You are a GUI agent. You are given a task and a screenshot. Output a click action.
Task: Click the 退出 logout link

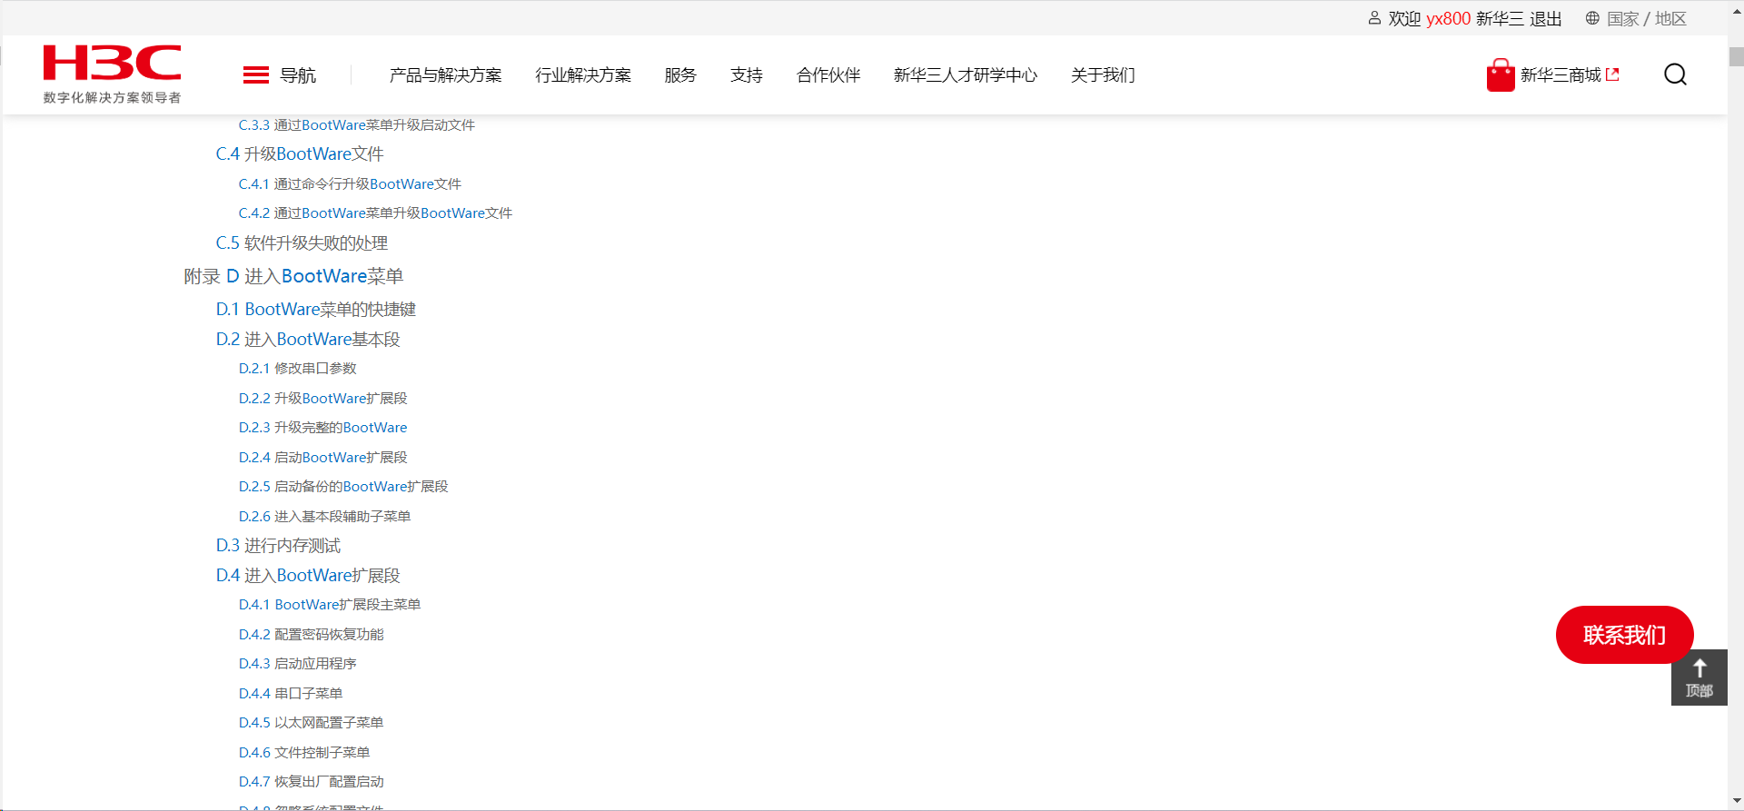(x=1546, y=18)
